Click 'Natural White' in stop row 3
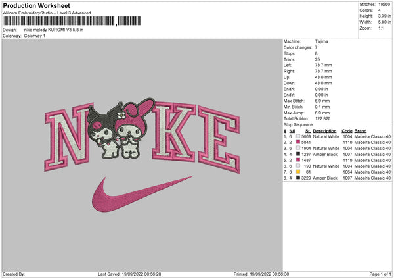Image resolution: width=394 pixels, height=279 pixels. pyautogui.click(x=326, y=148)
